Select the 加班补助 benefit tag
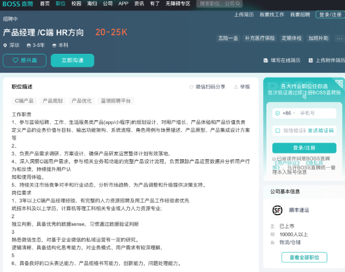The image size is (345, 272). coord(318,38)
